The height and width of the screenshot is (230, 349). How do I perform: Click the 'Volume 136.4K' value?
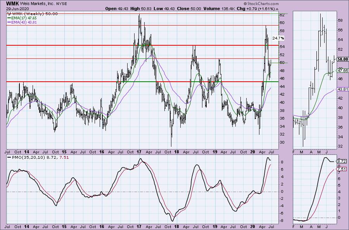219,9
